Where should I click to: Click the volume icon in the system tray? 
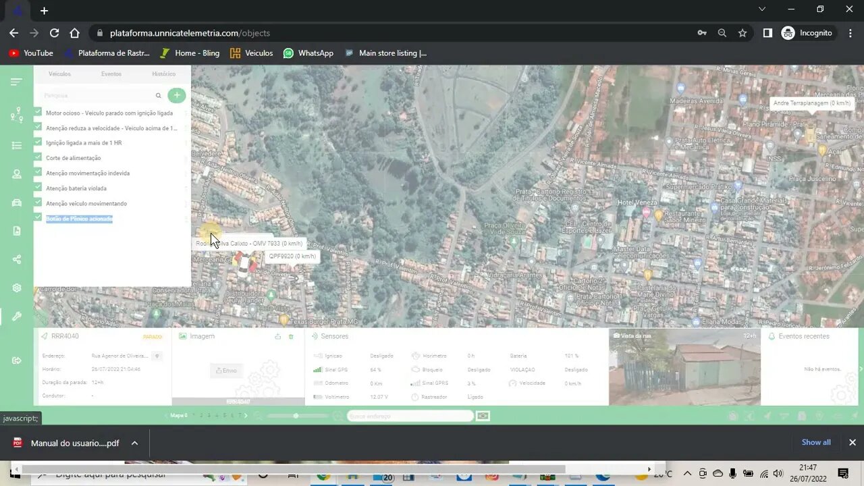click(x=778, y=474)
